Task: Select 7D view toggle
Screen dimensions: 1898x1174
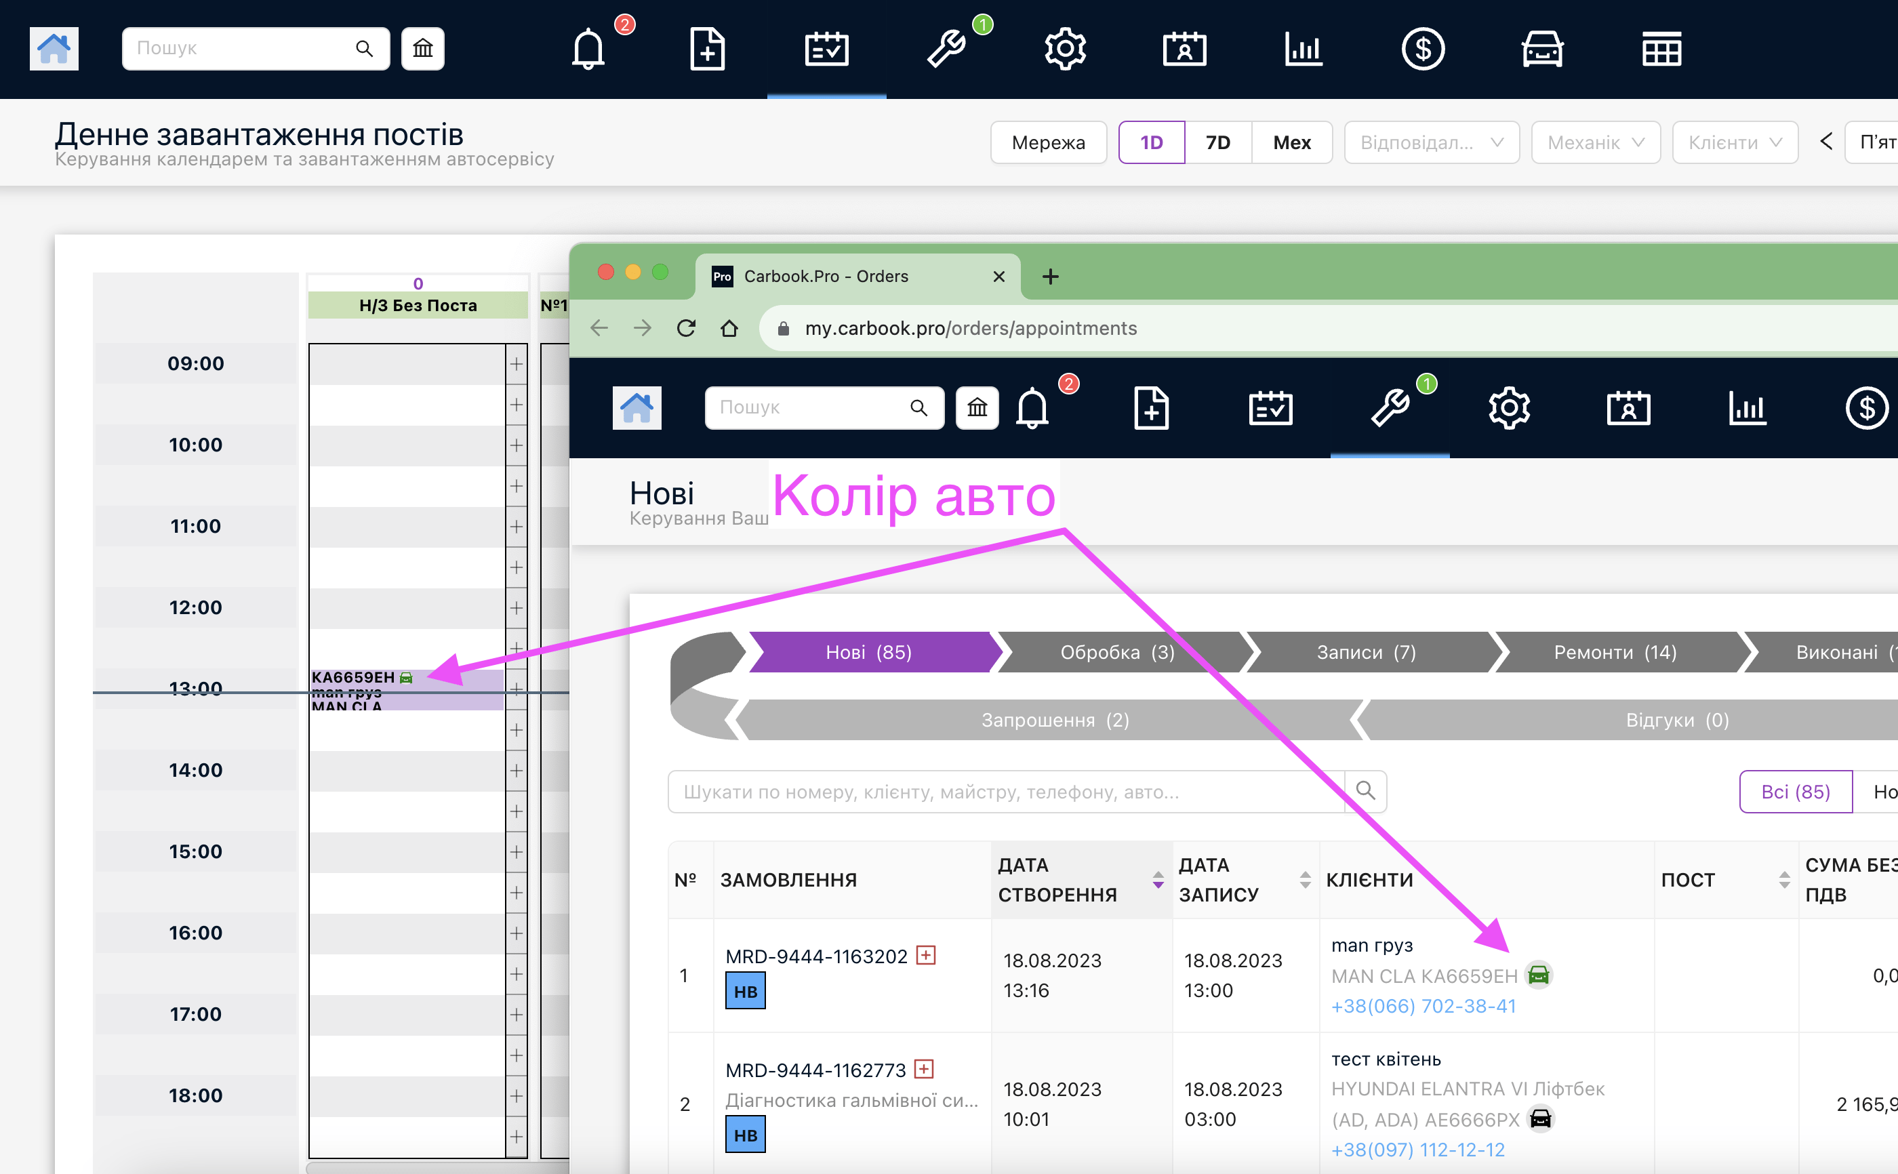Action: tap(1218, 142)
